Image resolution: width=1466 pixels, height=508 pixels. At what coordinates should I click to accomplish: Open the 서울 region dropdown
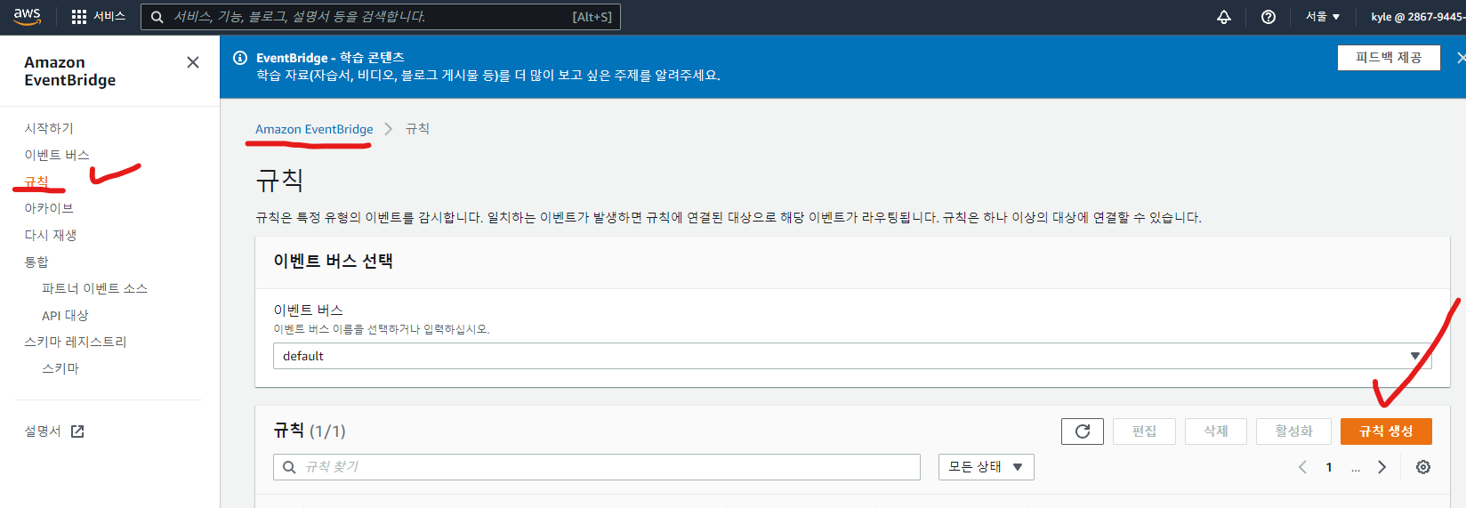tap(1323, 17)
